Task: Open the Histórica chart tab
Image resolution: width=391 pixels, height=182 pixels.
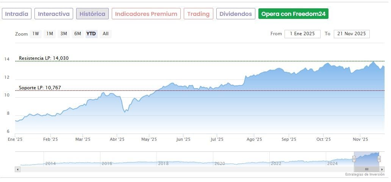Action: (x=92, y=14)
